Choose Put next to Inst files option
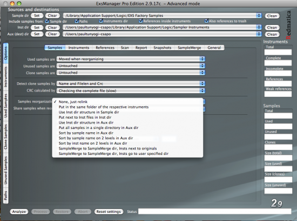The height and width of the screenshot is (221, 297). [127, 117]
